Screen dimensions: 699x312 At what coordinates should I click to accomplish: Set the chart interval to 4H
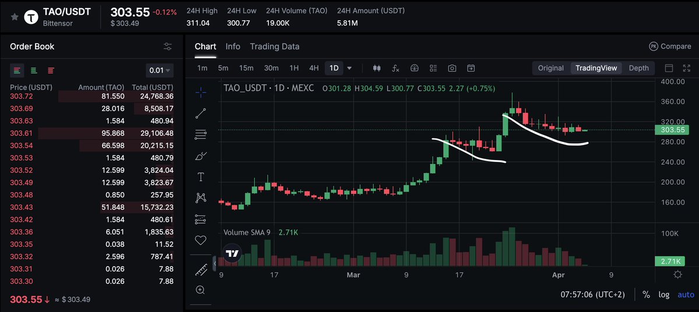(314, 68)
